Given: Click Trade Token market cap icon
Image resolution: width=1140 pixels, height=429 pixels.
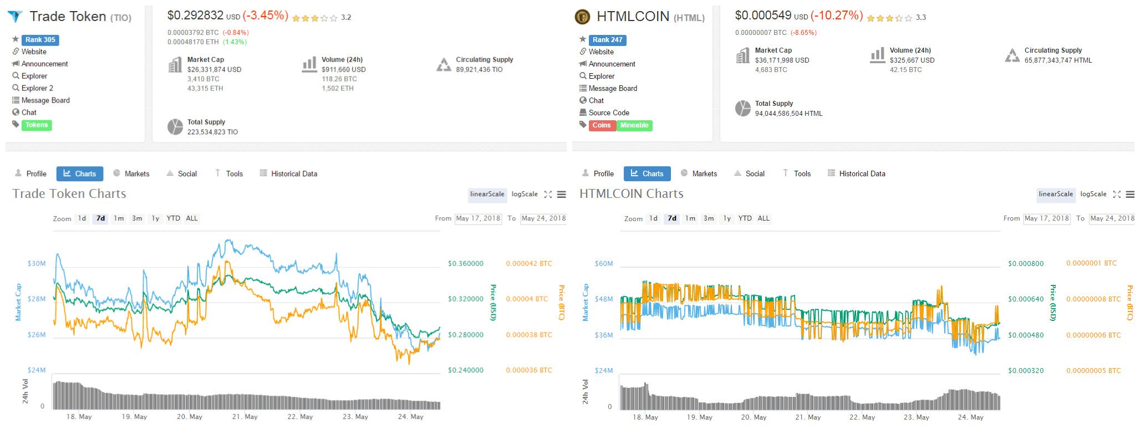Looking at the screenshot, I should tap(175, 65).
